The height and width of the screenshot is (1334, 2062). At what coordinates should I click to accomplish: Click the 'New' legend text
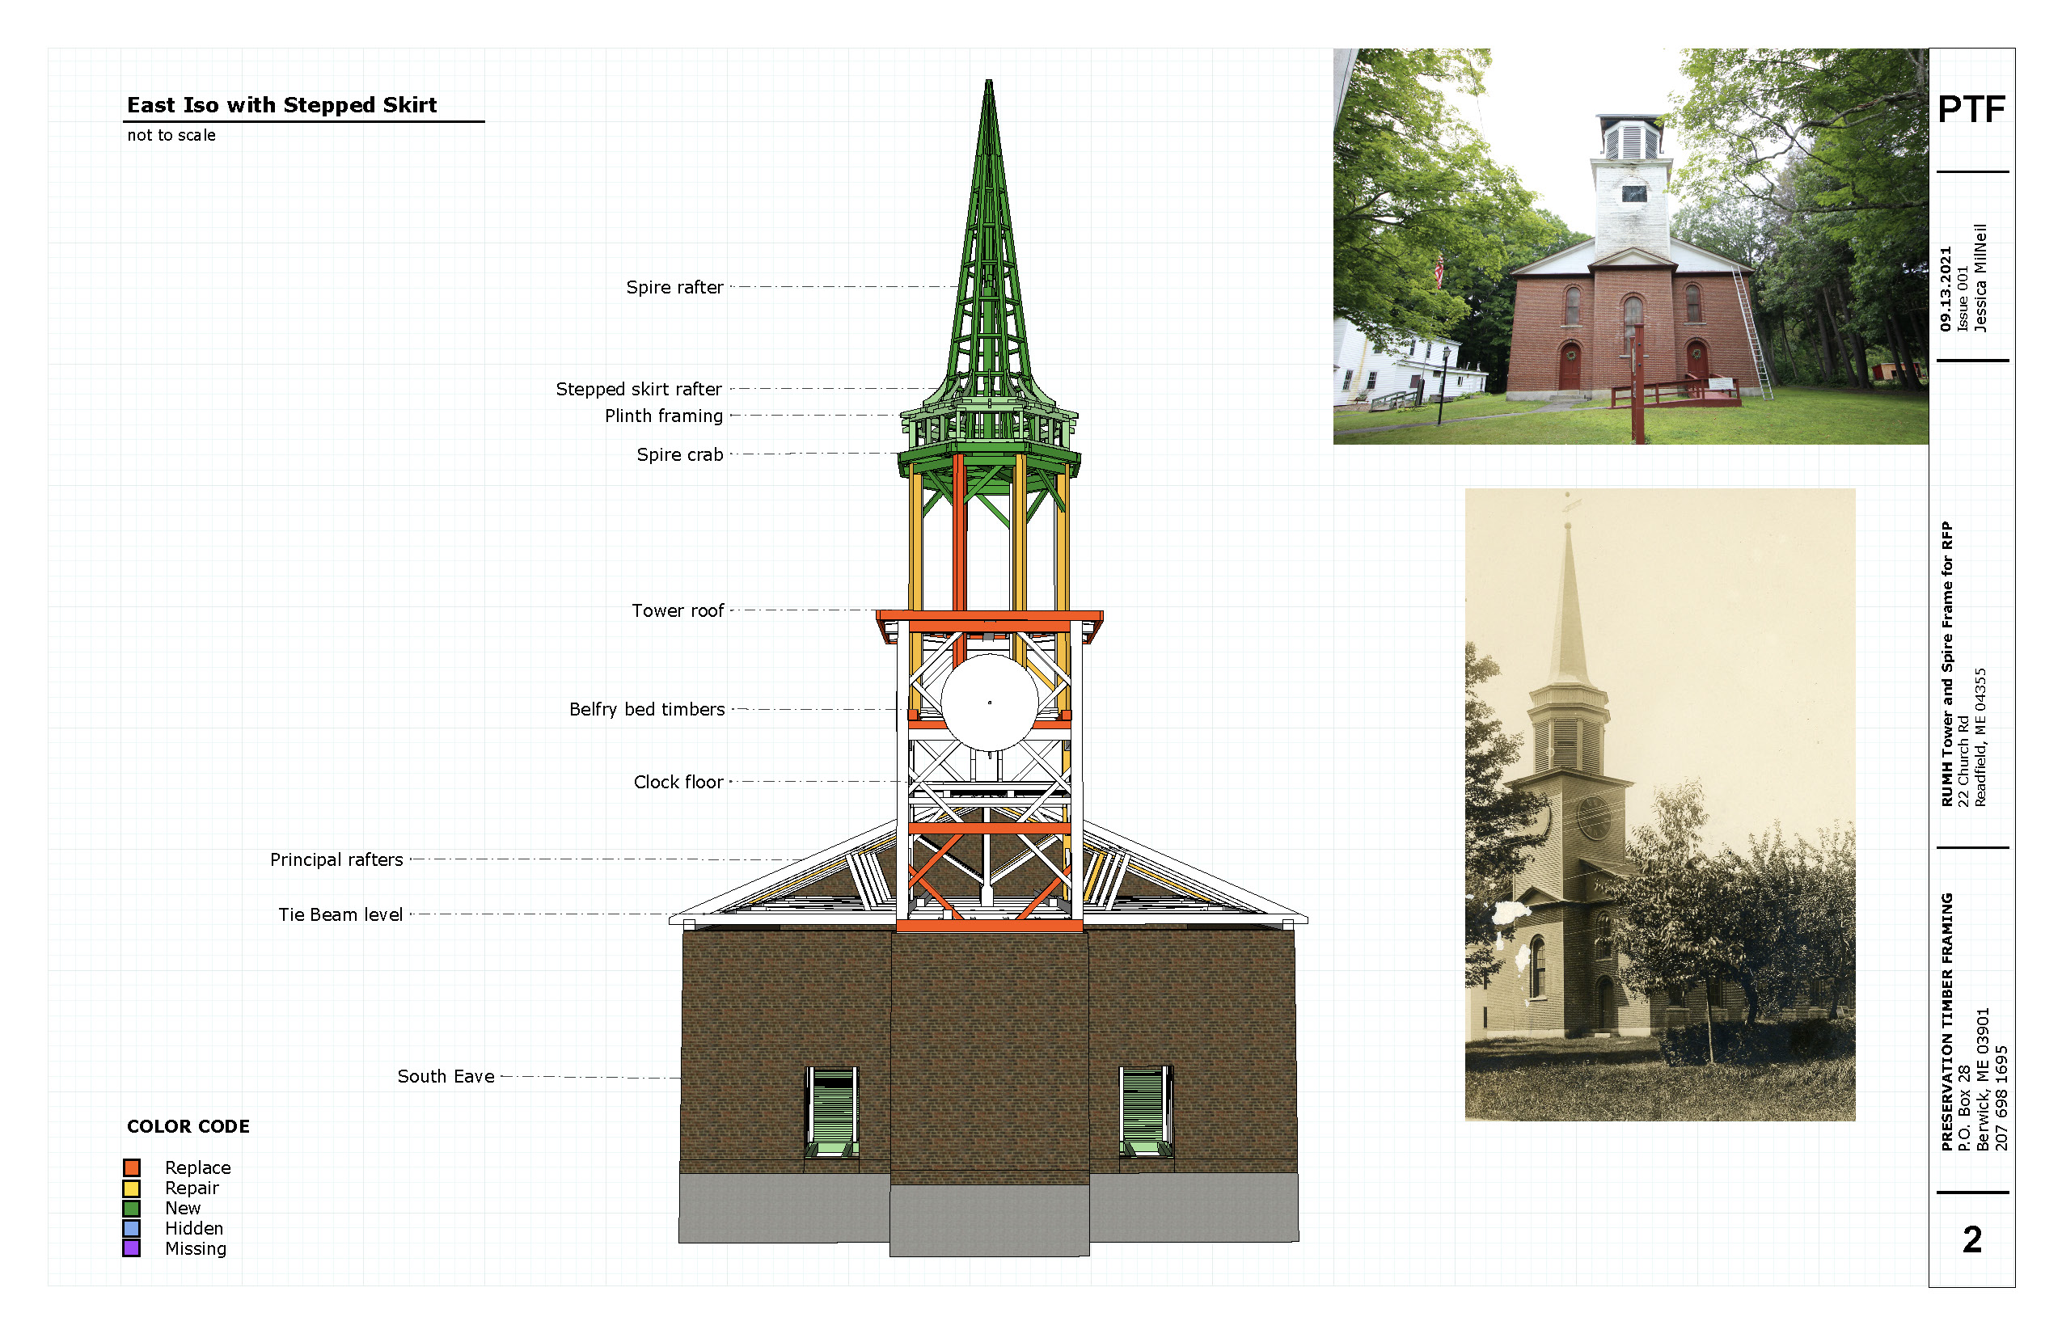pos(183,1209)
